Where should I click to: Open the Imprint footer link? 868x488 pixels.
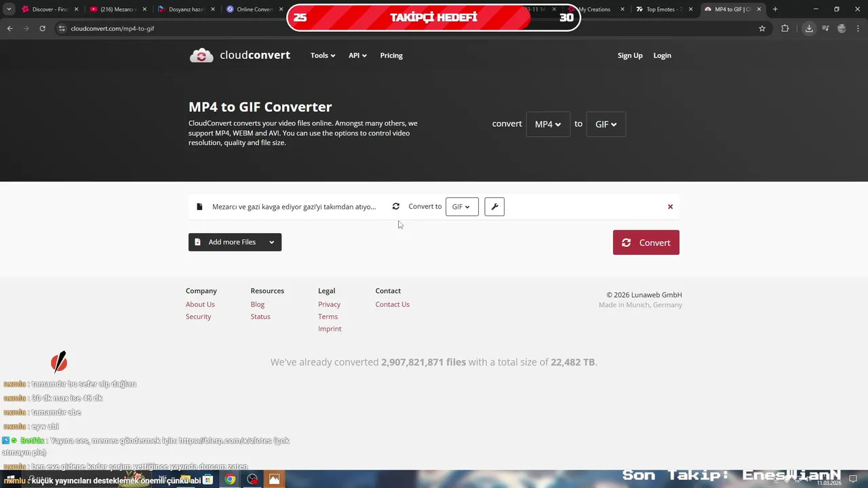(x=330, y=329)
